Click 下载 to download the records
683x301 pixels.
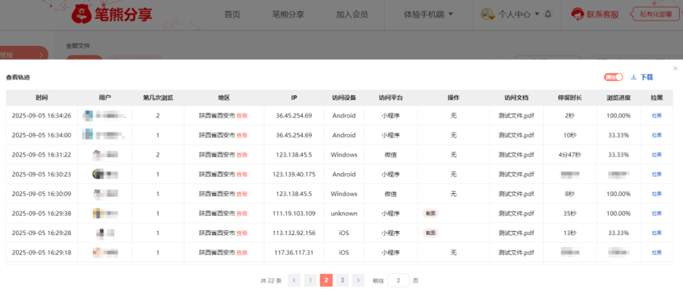pos(646,77)
